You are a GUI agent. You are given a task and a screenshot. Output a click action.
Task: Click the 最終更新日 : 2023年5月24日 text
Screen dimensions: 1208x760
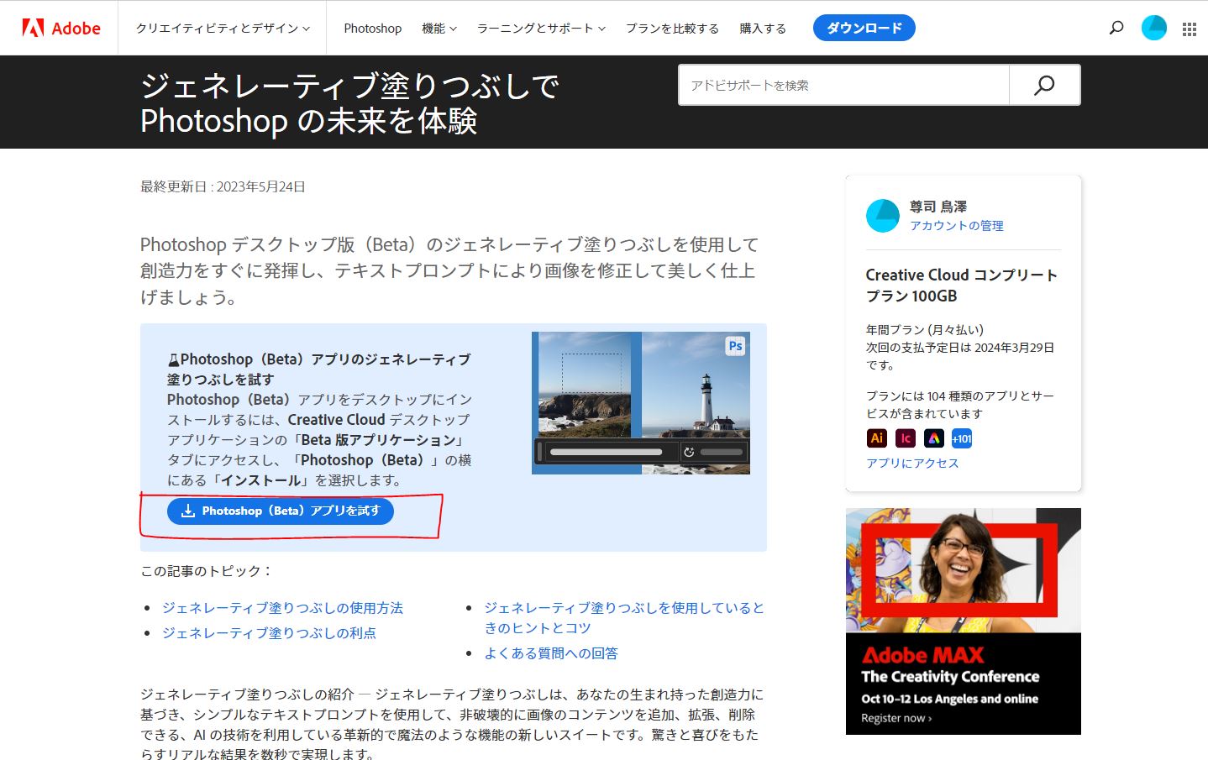(223, 186)
